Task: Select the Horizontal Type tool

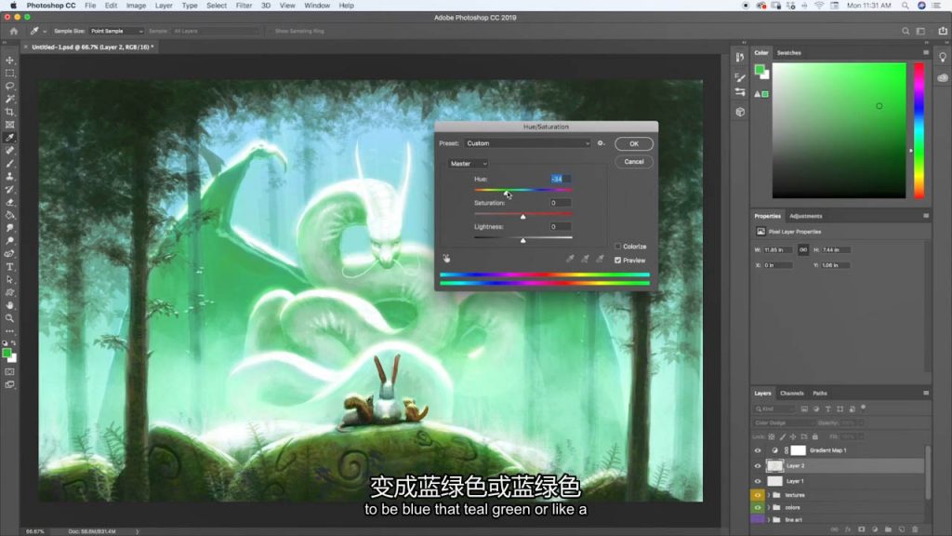Action: (9, 267)
